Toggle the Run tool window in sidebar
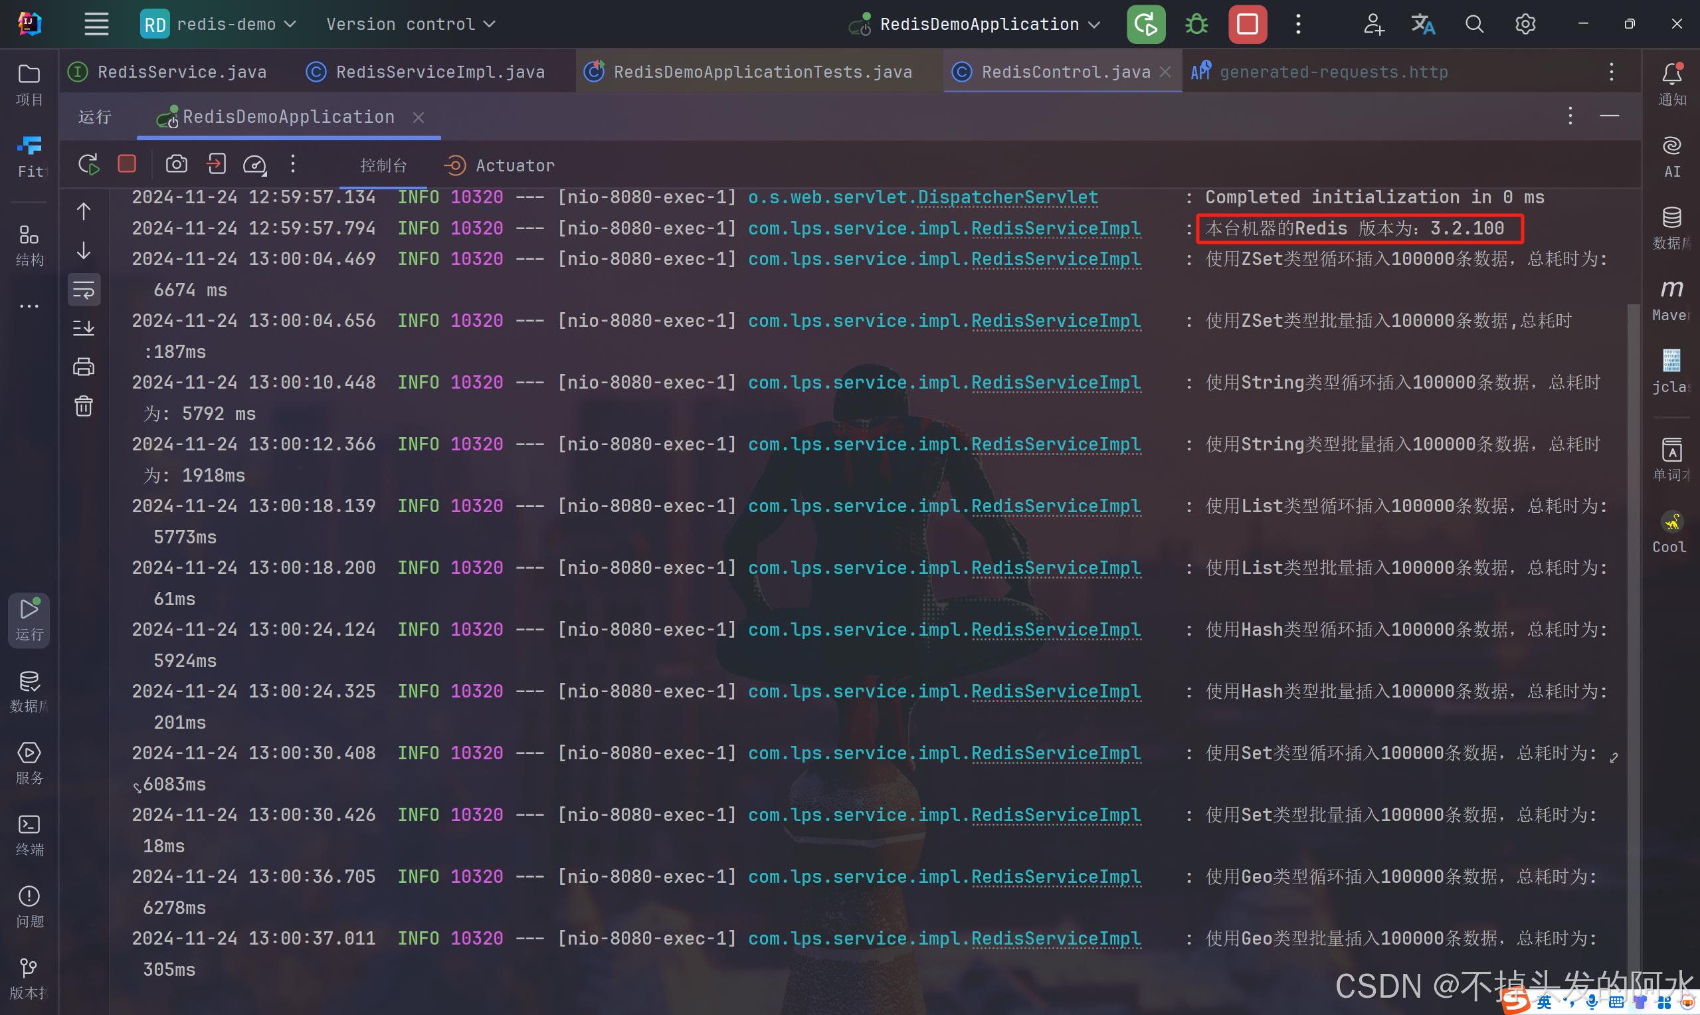 [x=29, y=620]
